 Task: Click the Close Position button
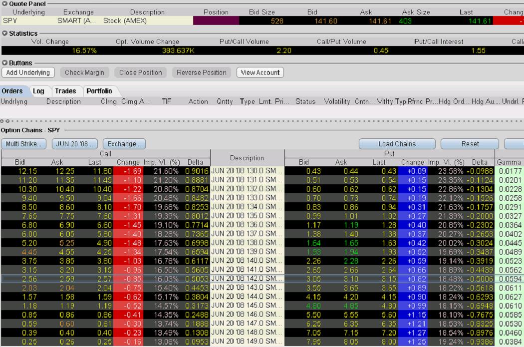tap(140, 72)
